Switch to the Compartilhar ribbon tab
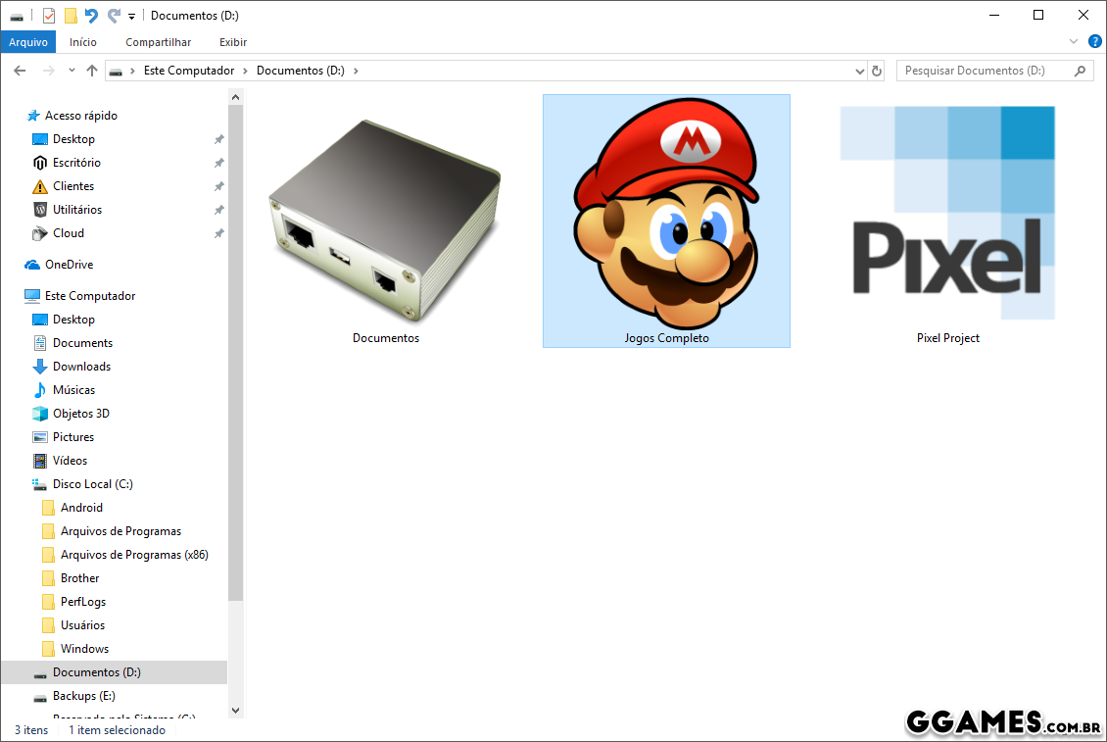 coord(158,42)
